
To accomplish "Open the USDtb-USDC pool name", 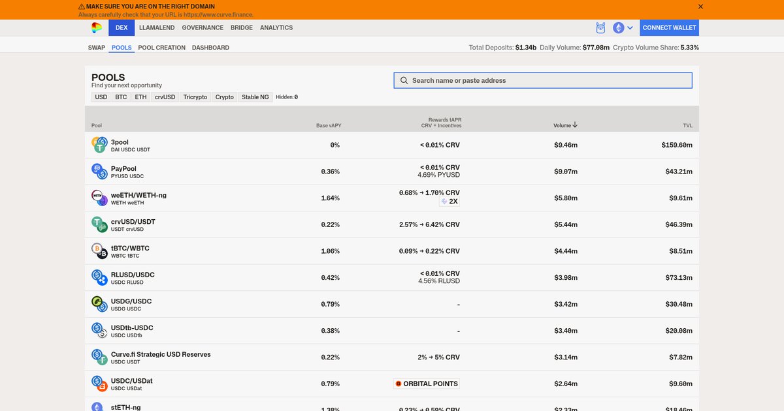I will [132, 327].
